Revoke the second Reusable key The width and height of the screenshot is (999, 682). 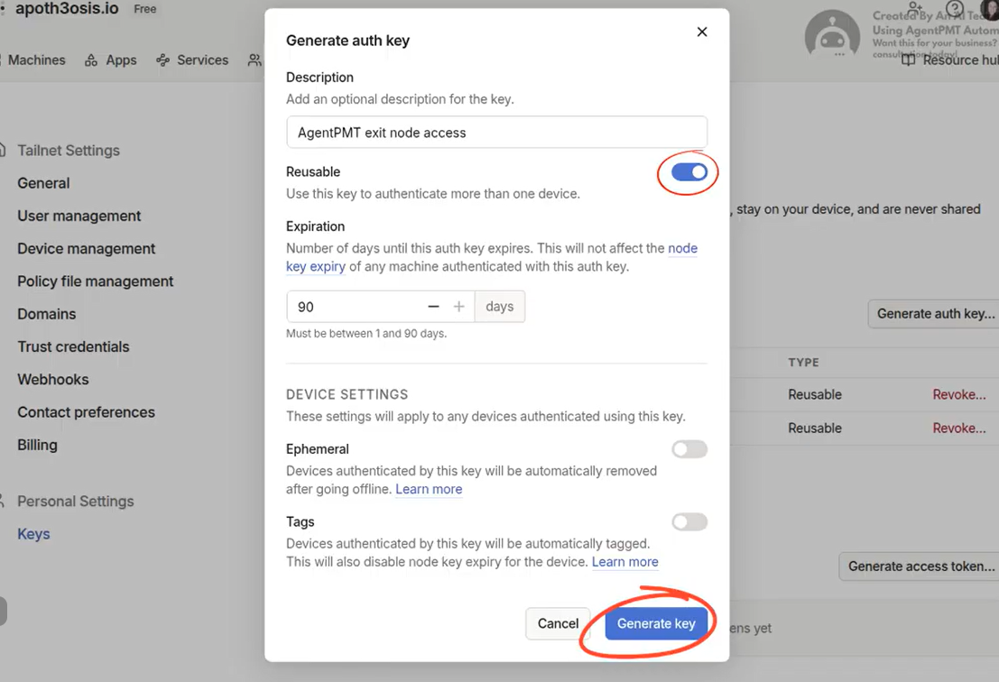pyautogui.click(x=959, y=429)
